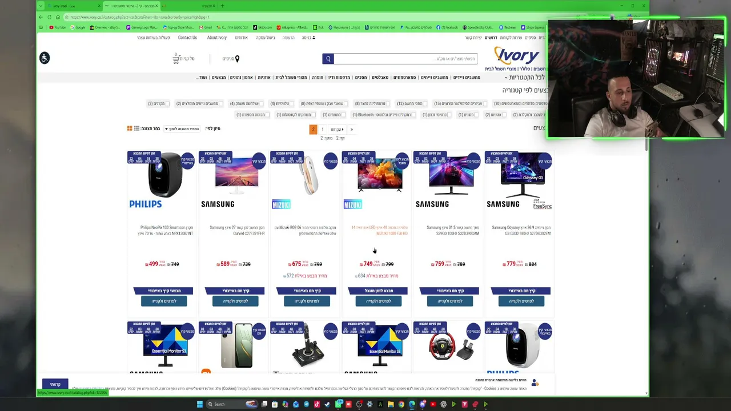Open the ועוד... more categories menu

(202, 78)
